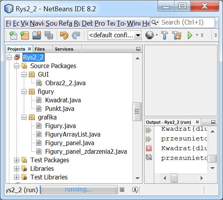This screenshot has width=223, height=200.
Task: Select FiguryArrayList.java file
Action: (x=73, y=134)
